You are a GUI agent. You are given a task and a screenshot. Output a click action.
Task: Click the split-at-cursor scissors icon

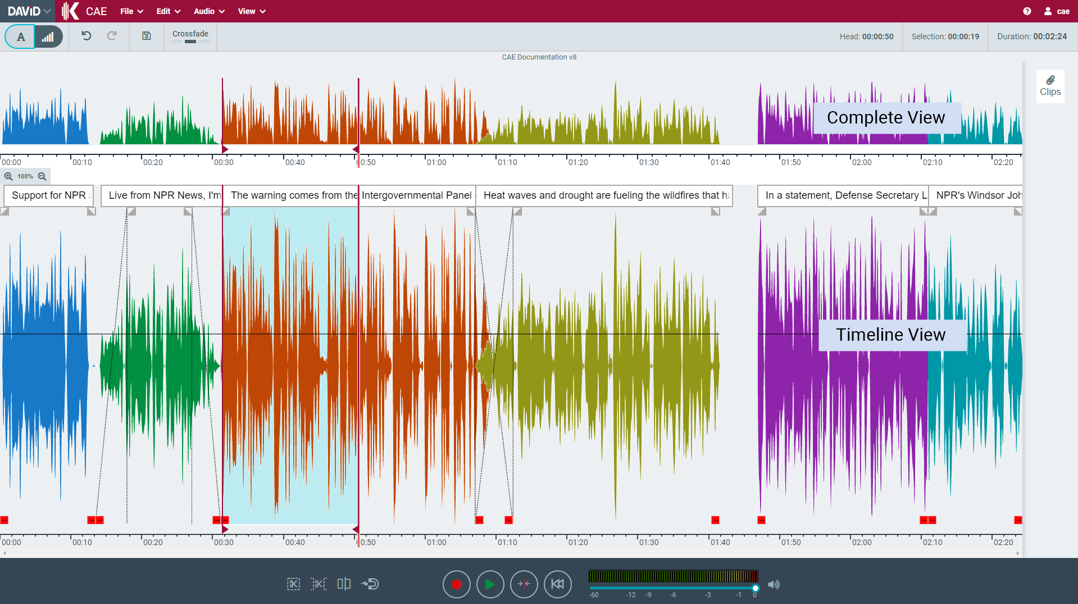pyautogui.click(x=319, y=584)
